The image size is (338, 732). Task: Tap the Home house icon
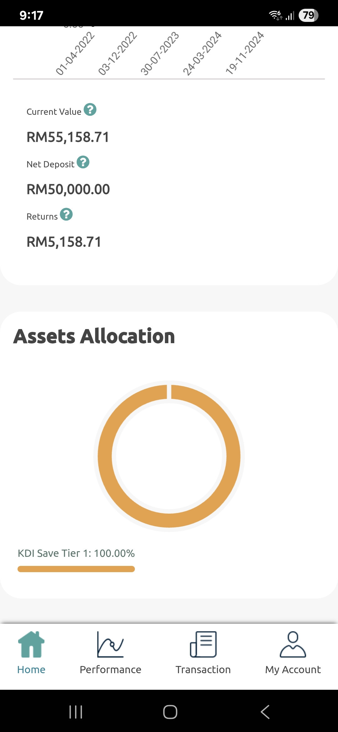[31, 644]
